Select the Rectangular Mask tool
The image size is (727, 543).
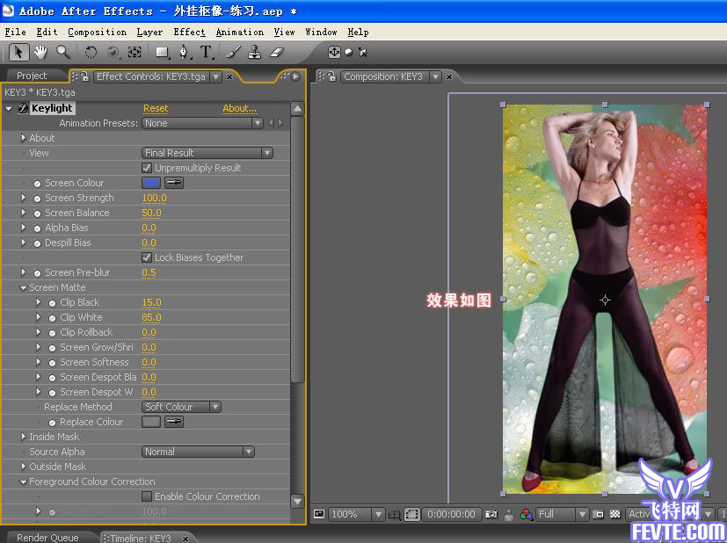[x=162, y=52]
